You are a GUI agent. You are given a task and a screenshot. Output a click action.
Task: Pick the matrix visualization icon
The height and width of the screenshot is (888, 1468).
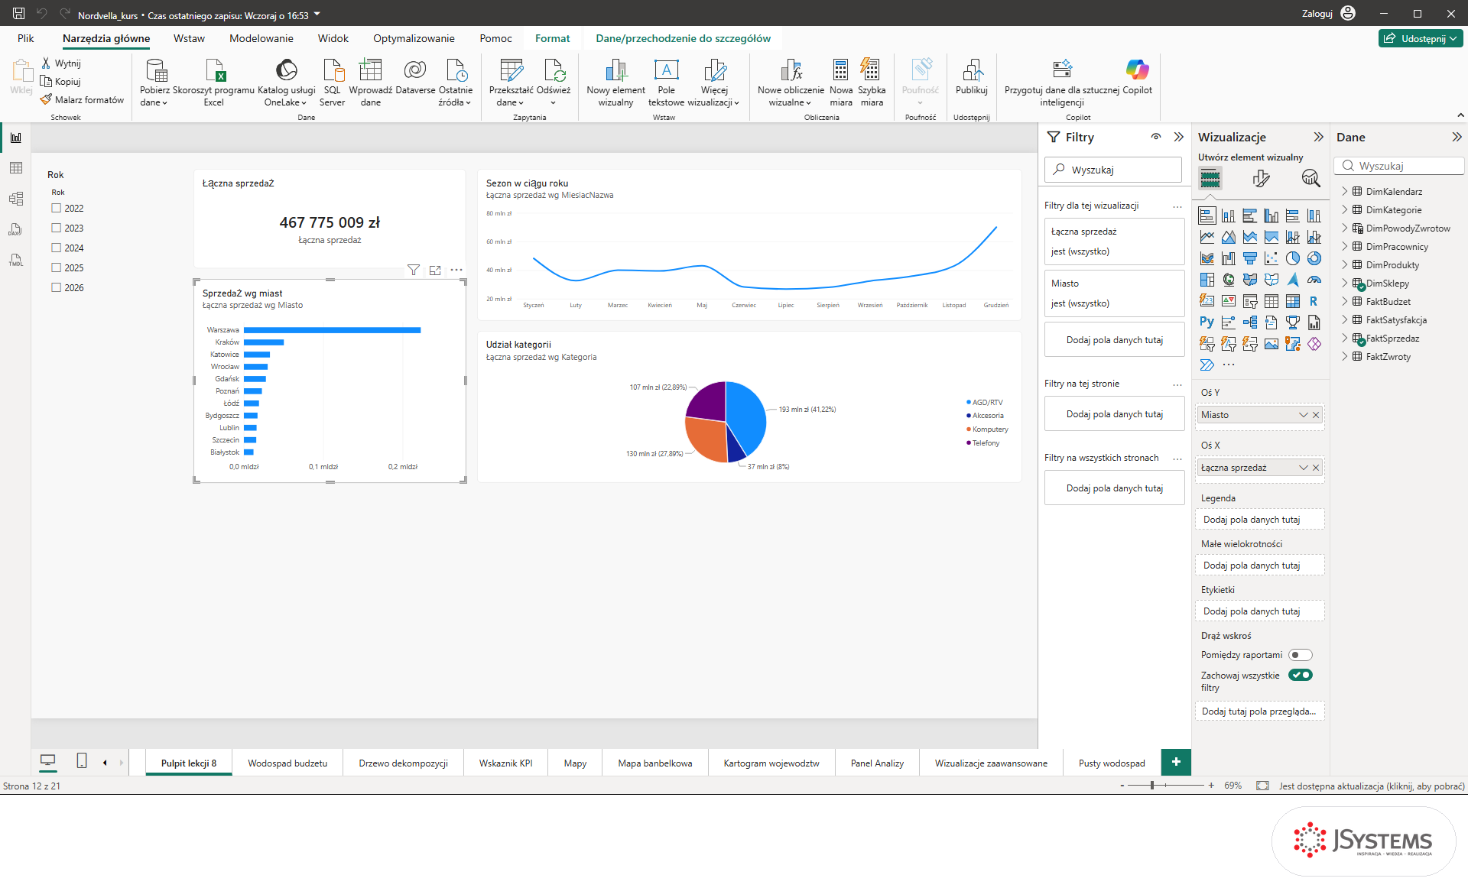[x=1292, y=301]
